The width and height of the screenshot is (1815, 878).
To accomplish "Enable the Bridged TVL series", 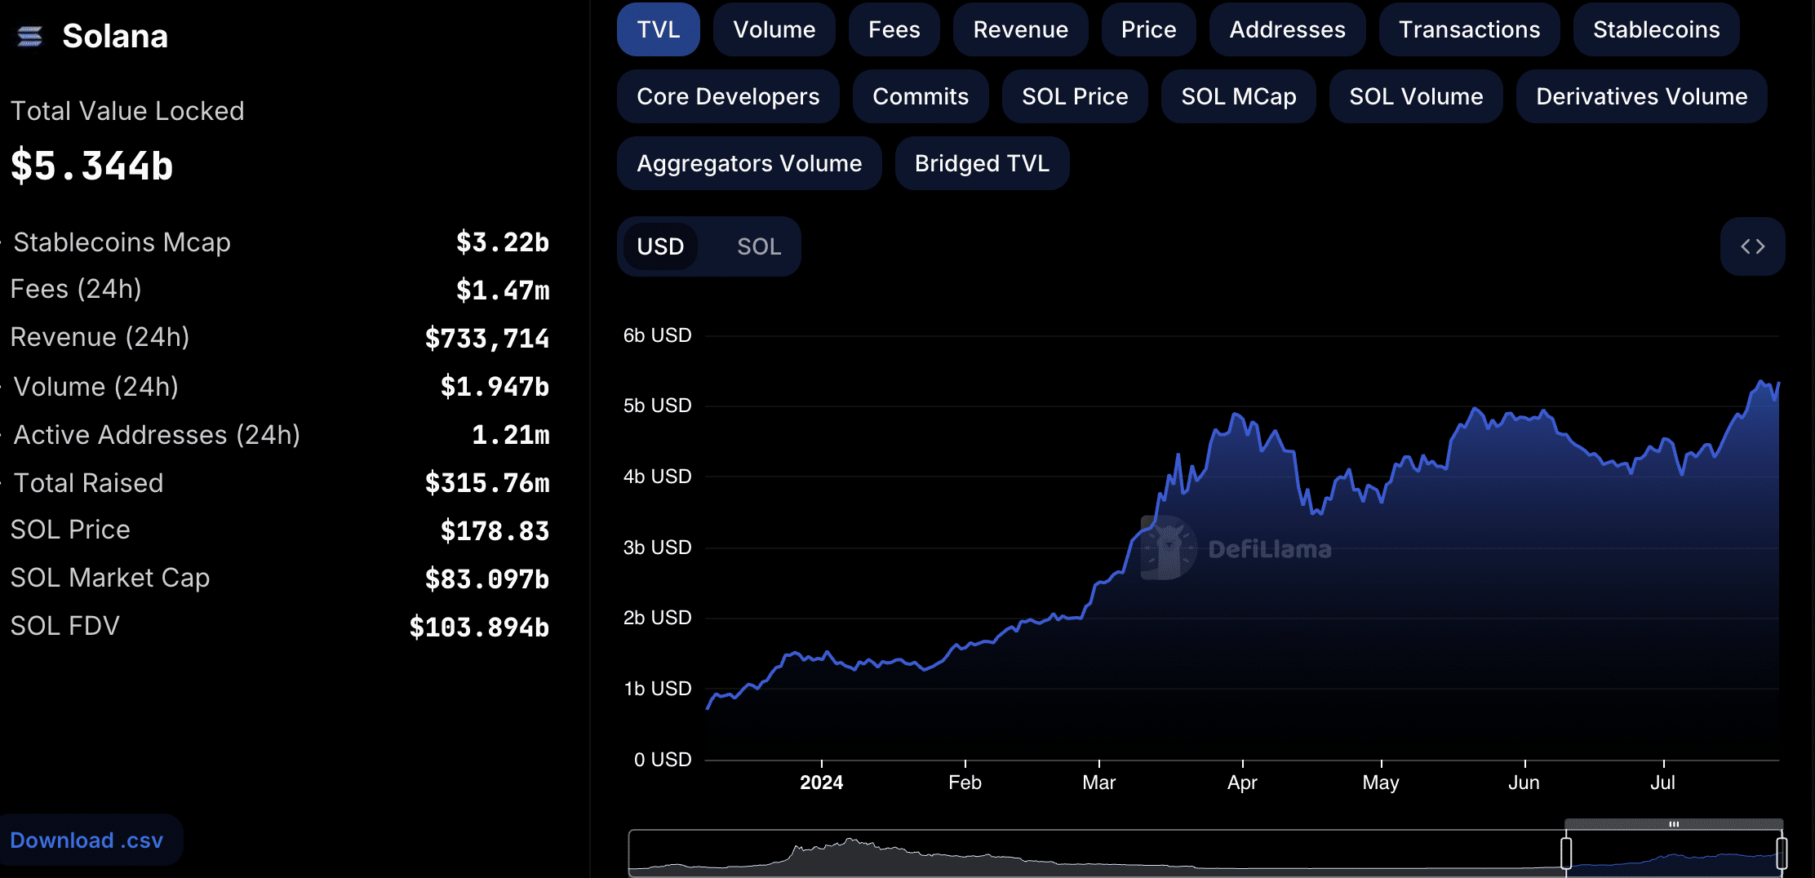I will [x=982, y=163].
